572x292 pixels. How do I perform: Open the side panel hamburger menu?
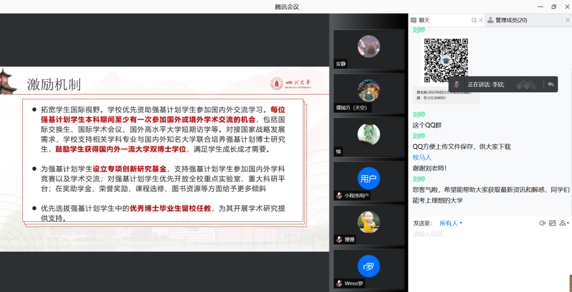coord(568,20)
